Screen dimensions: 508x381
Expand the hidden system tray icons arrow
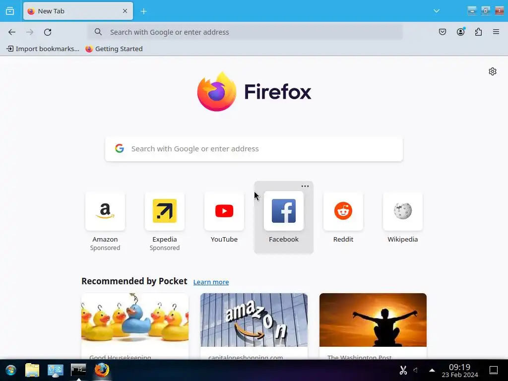click(432, 370)
